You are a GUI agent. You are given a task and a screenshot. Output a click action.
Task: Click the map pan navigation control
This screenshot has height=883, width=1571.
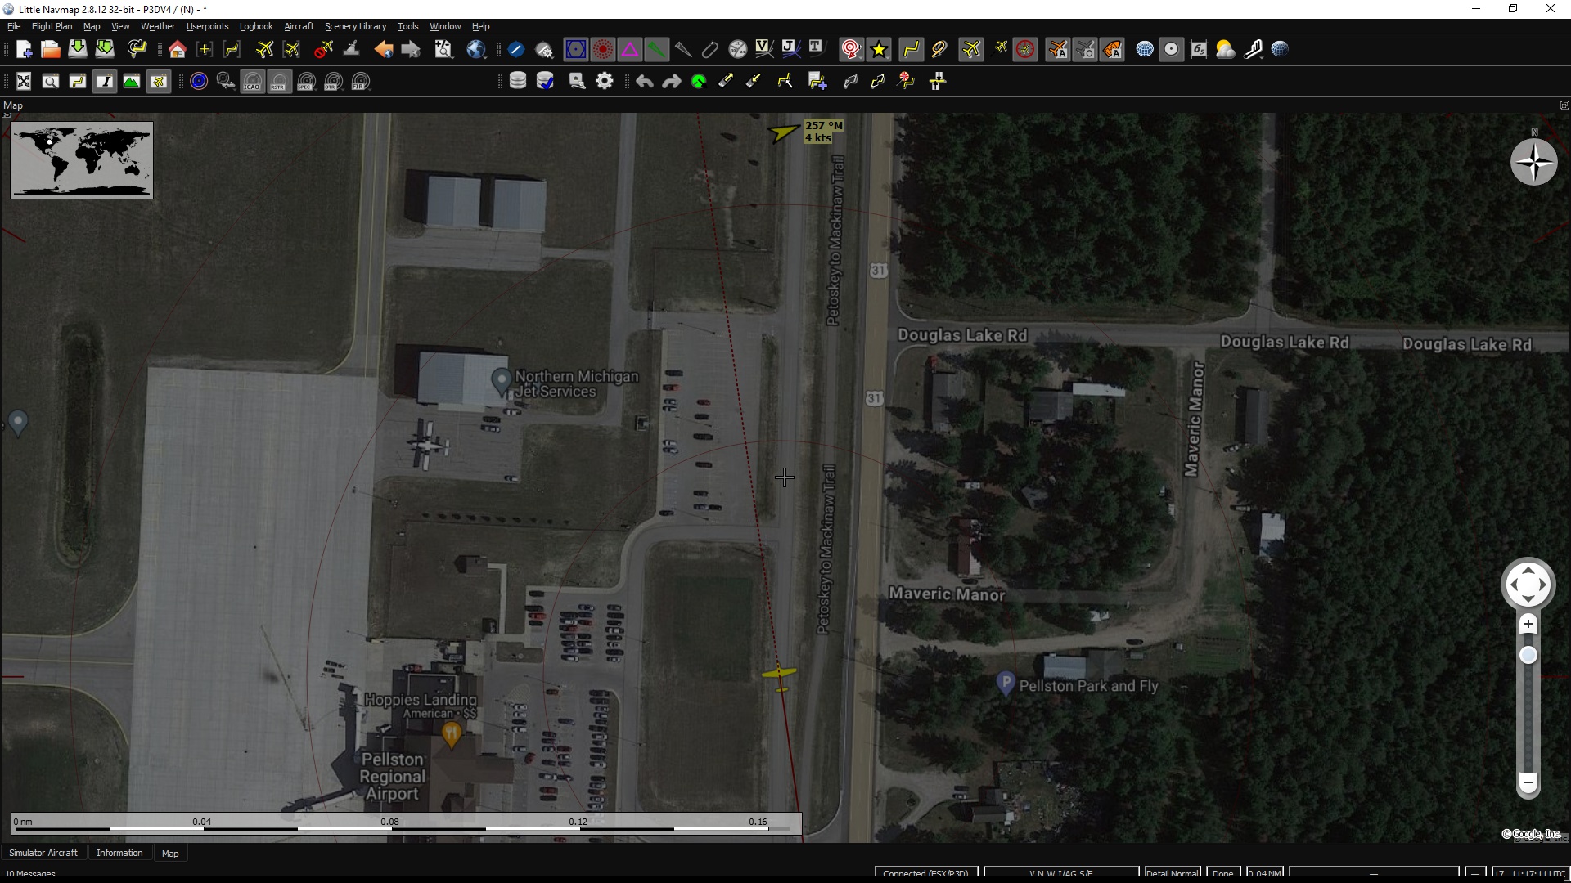pos(1528,585)
